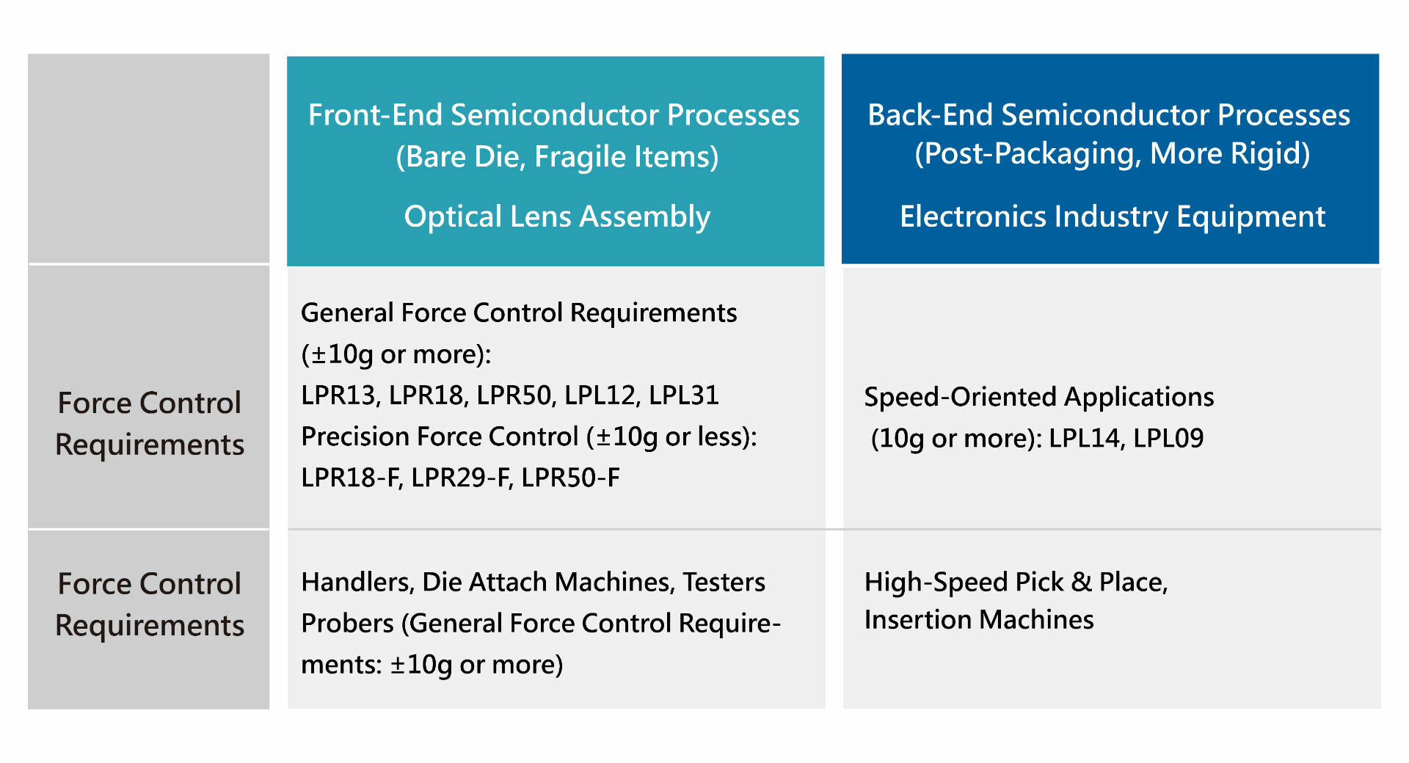This screenshot has width=1409, height=763.
Task: Click the empty gray top-left table cell
Action: pyautogui.click(x=149, y=158)
